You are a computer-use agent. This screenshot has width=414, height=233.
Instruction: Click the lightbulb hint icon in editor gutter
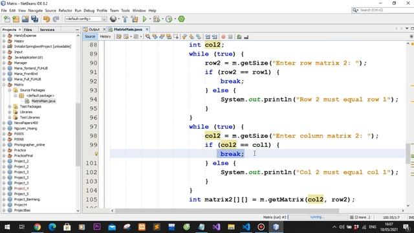[96, 154]
